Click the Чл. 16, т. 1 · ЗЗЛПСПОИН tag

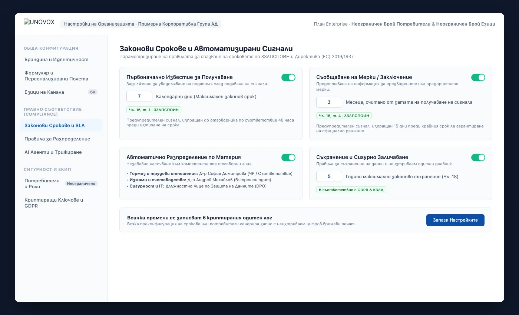[154, 110]
